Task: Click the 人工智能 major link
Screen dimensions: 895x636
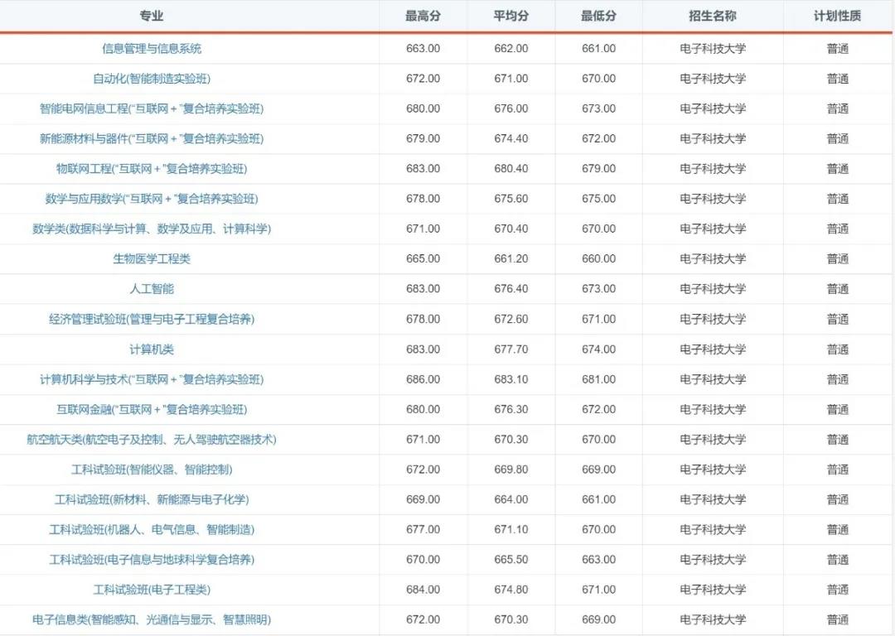Action: pyautogui.click(x=151, y=288)
